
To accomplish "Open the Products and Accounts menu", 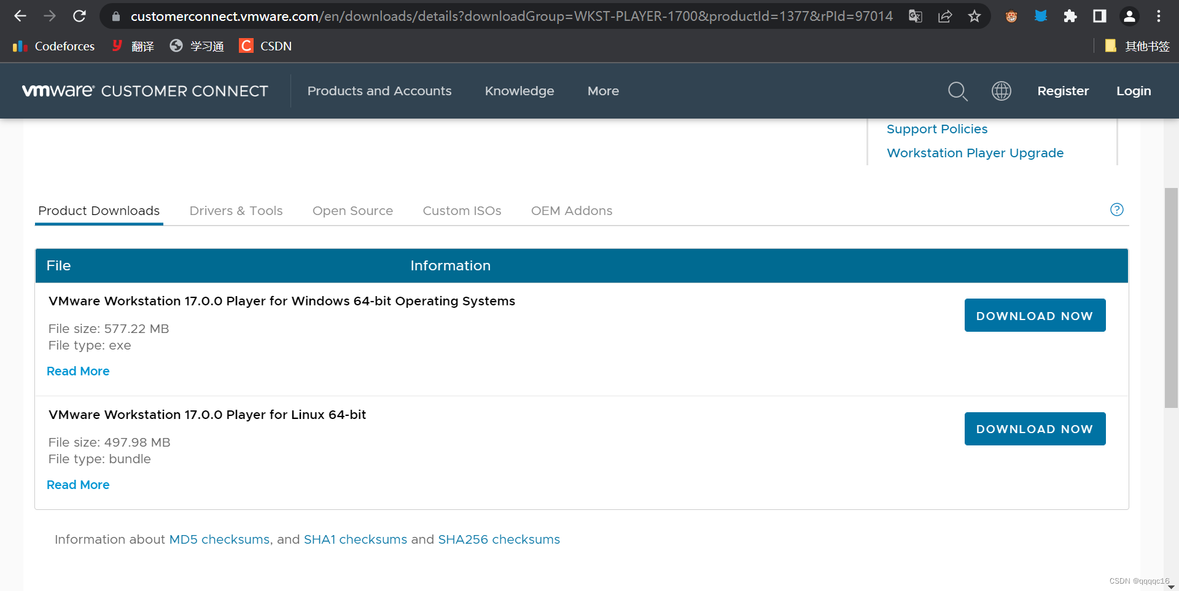I will pyautogui.click(x=379, y=91).
